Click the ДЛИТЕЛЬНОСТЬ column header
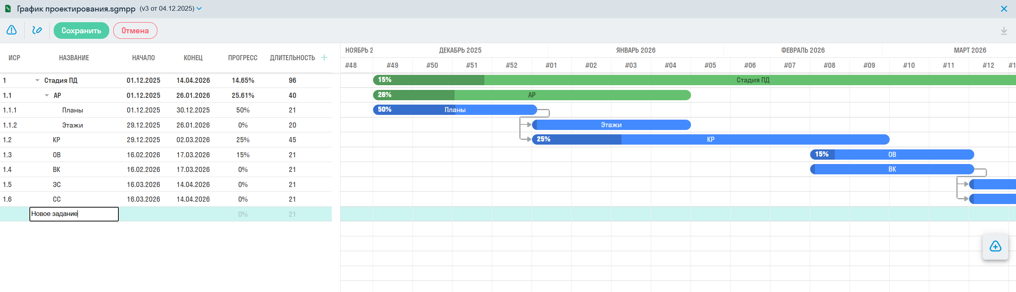The height and width of the screenshot is (292, 1016). [292, 58]
